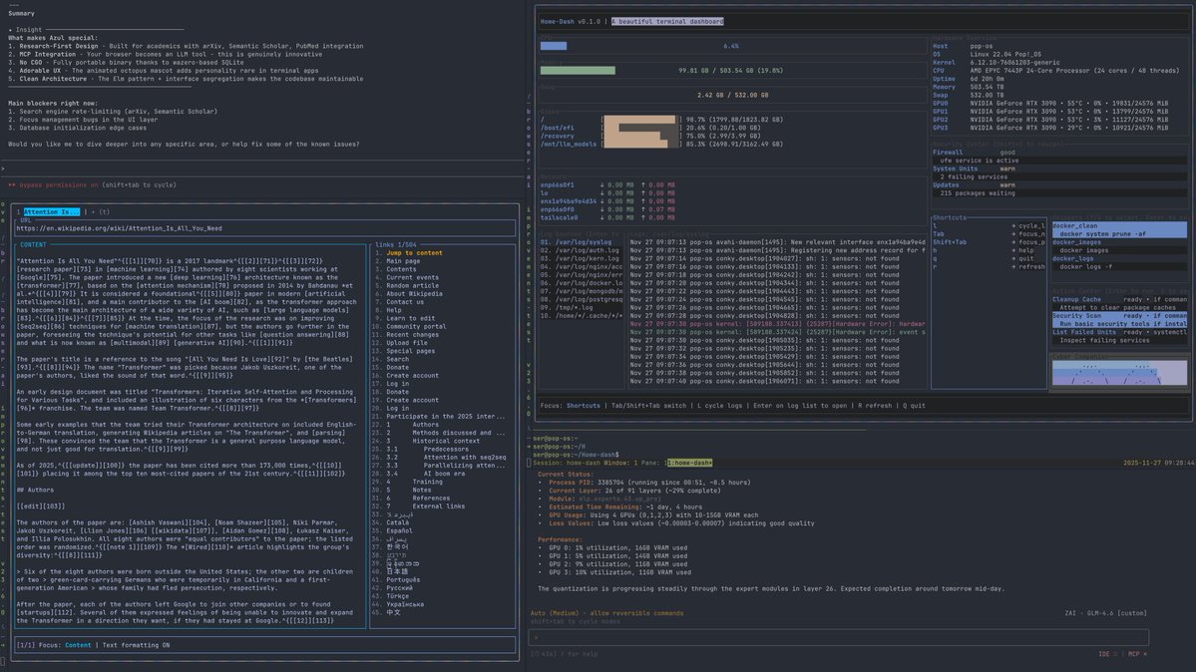The height and width of the screenshot is (672, 1196).
Task: Select log source '/var/log/kern.log'
Action: [x=580, y=258]
